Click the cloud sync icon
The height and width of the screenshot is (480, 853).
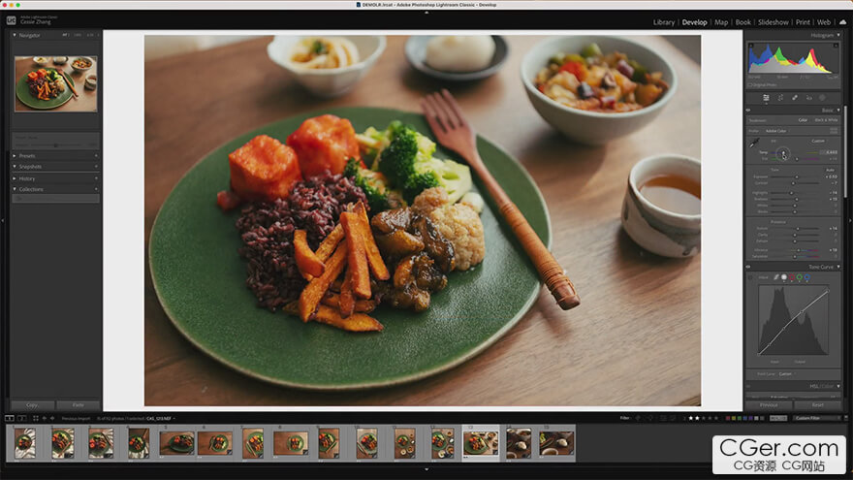point(842,21)
